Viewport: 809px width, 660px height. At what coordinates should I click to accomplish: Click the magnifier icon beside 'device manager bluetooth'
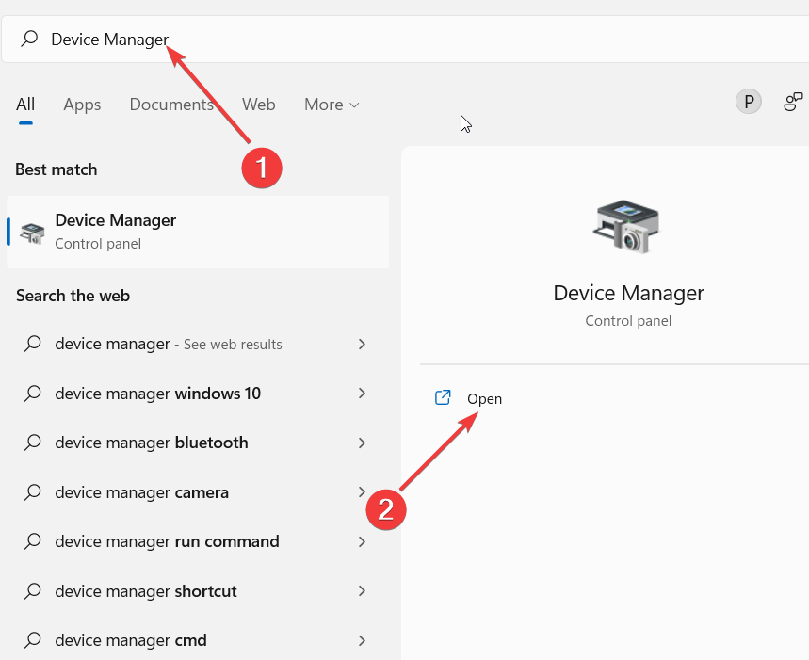click(31, 443)
